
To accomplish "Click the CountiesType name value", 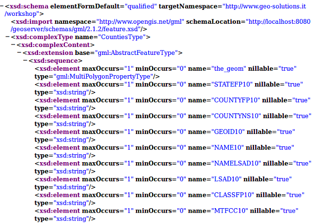I will point(122,37).
